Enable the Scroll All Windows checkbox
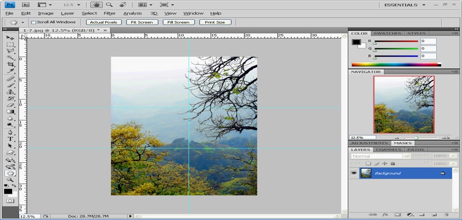 point(34,22)
